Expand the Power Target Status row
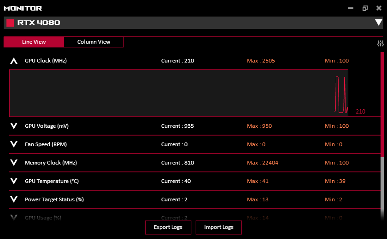Viewport: 387px width, 239px height. [x=14, y=199]
